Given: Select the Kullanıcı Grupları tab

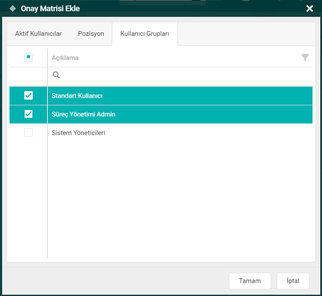Looking at the screenshot, I should pos(145,34).
